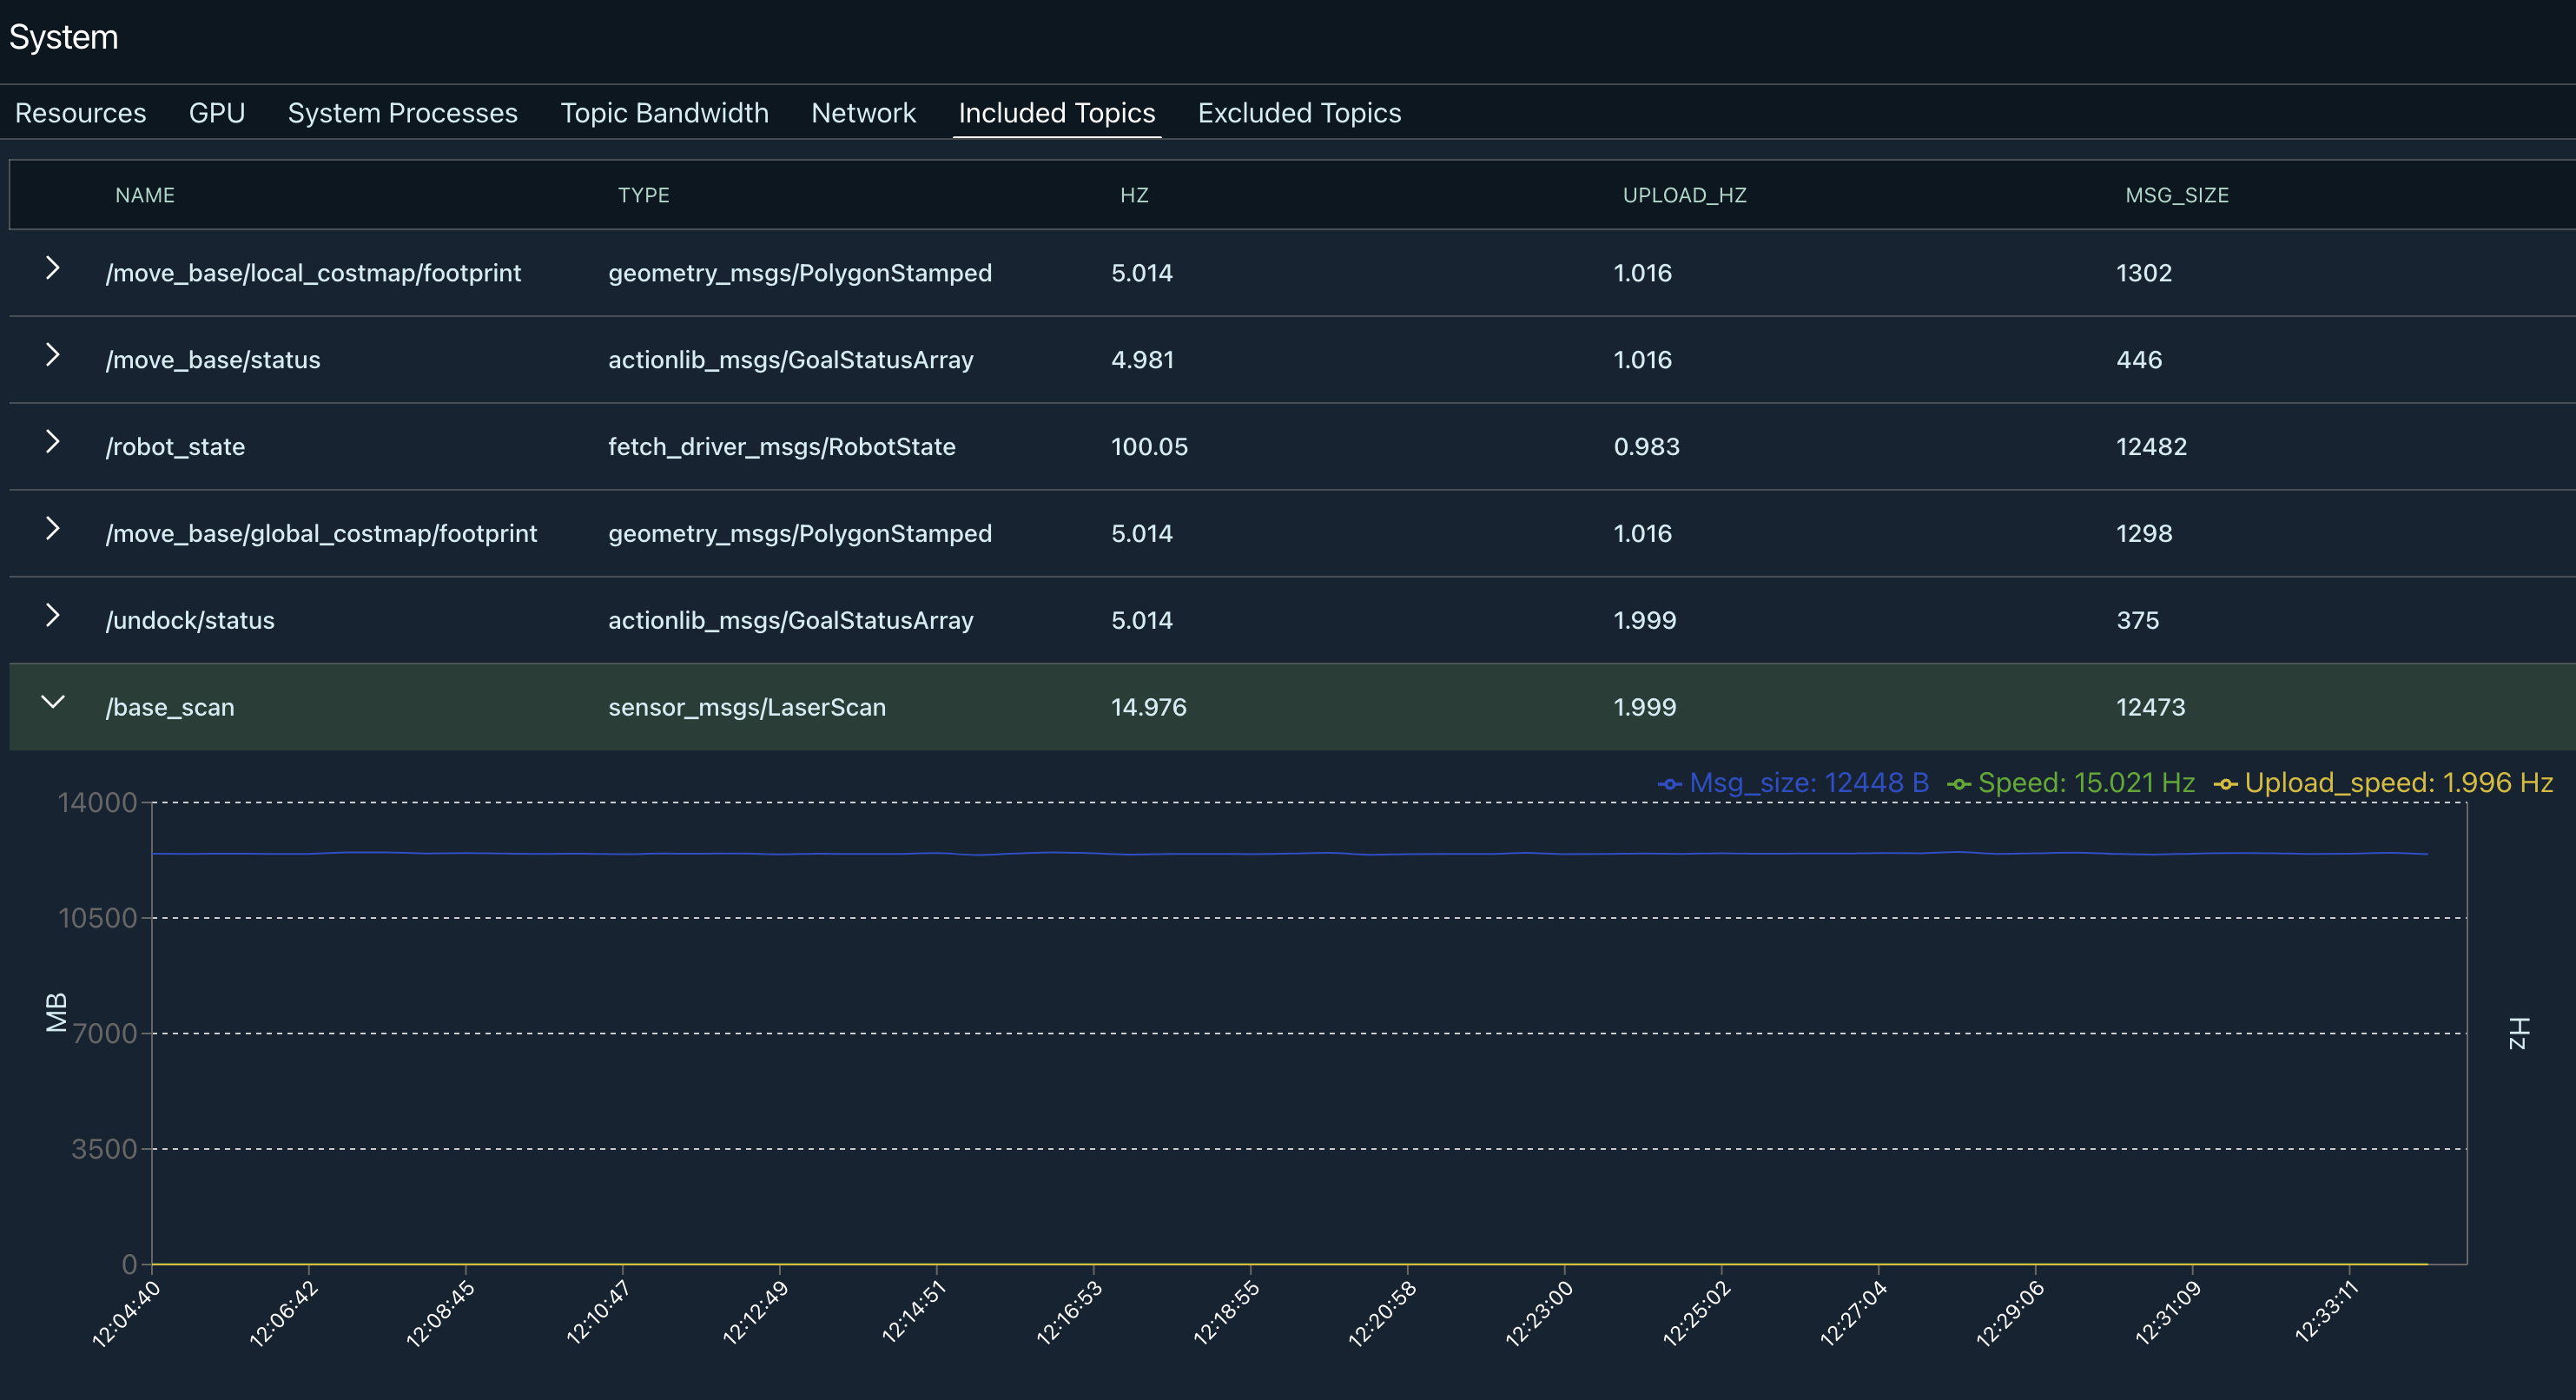Select the Topic Bandwidth tab
2576x1400 pixels.
(x=664, y=113)
